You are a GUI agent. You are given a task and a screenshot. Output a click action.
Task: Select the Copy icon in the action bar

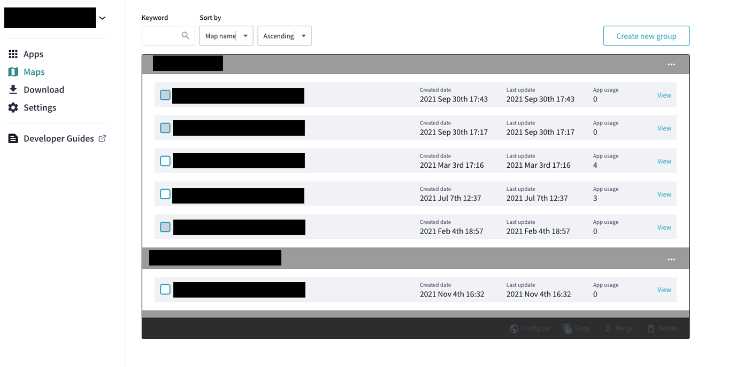(x=566, y=328)
